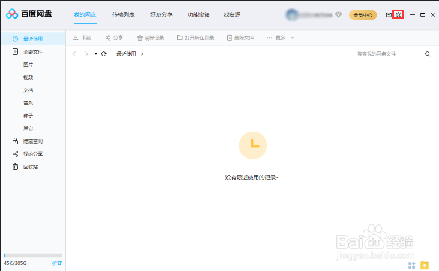Click 清除记录 clear records button
The image size is (439, 271).
pos(151,38)
